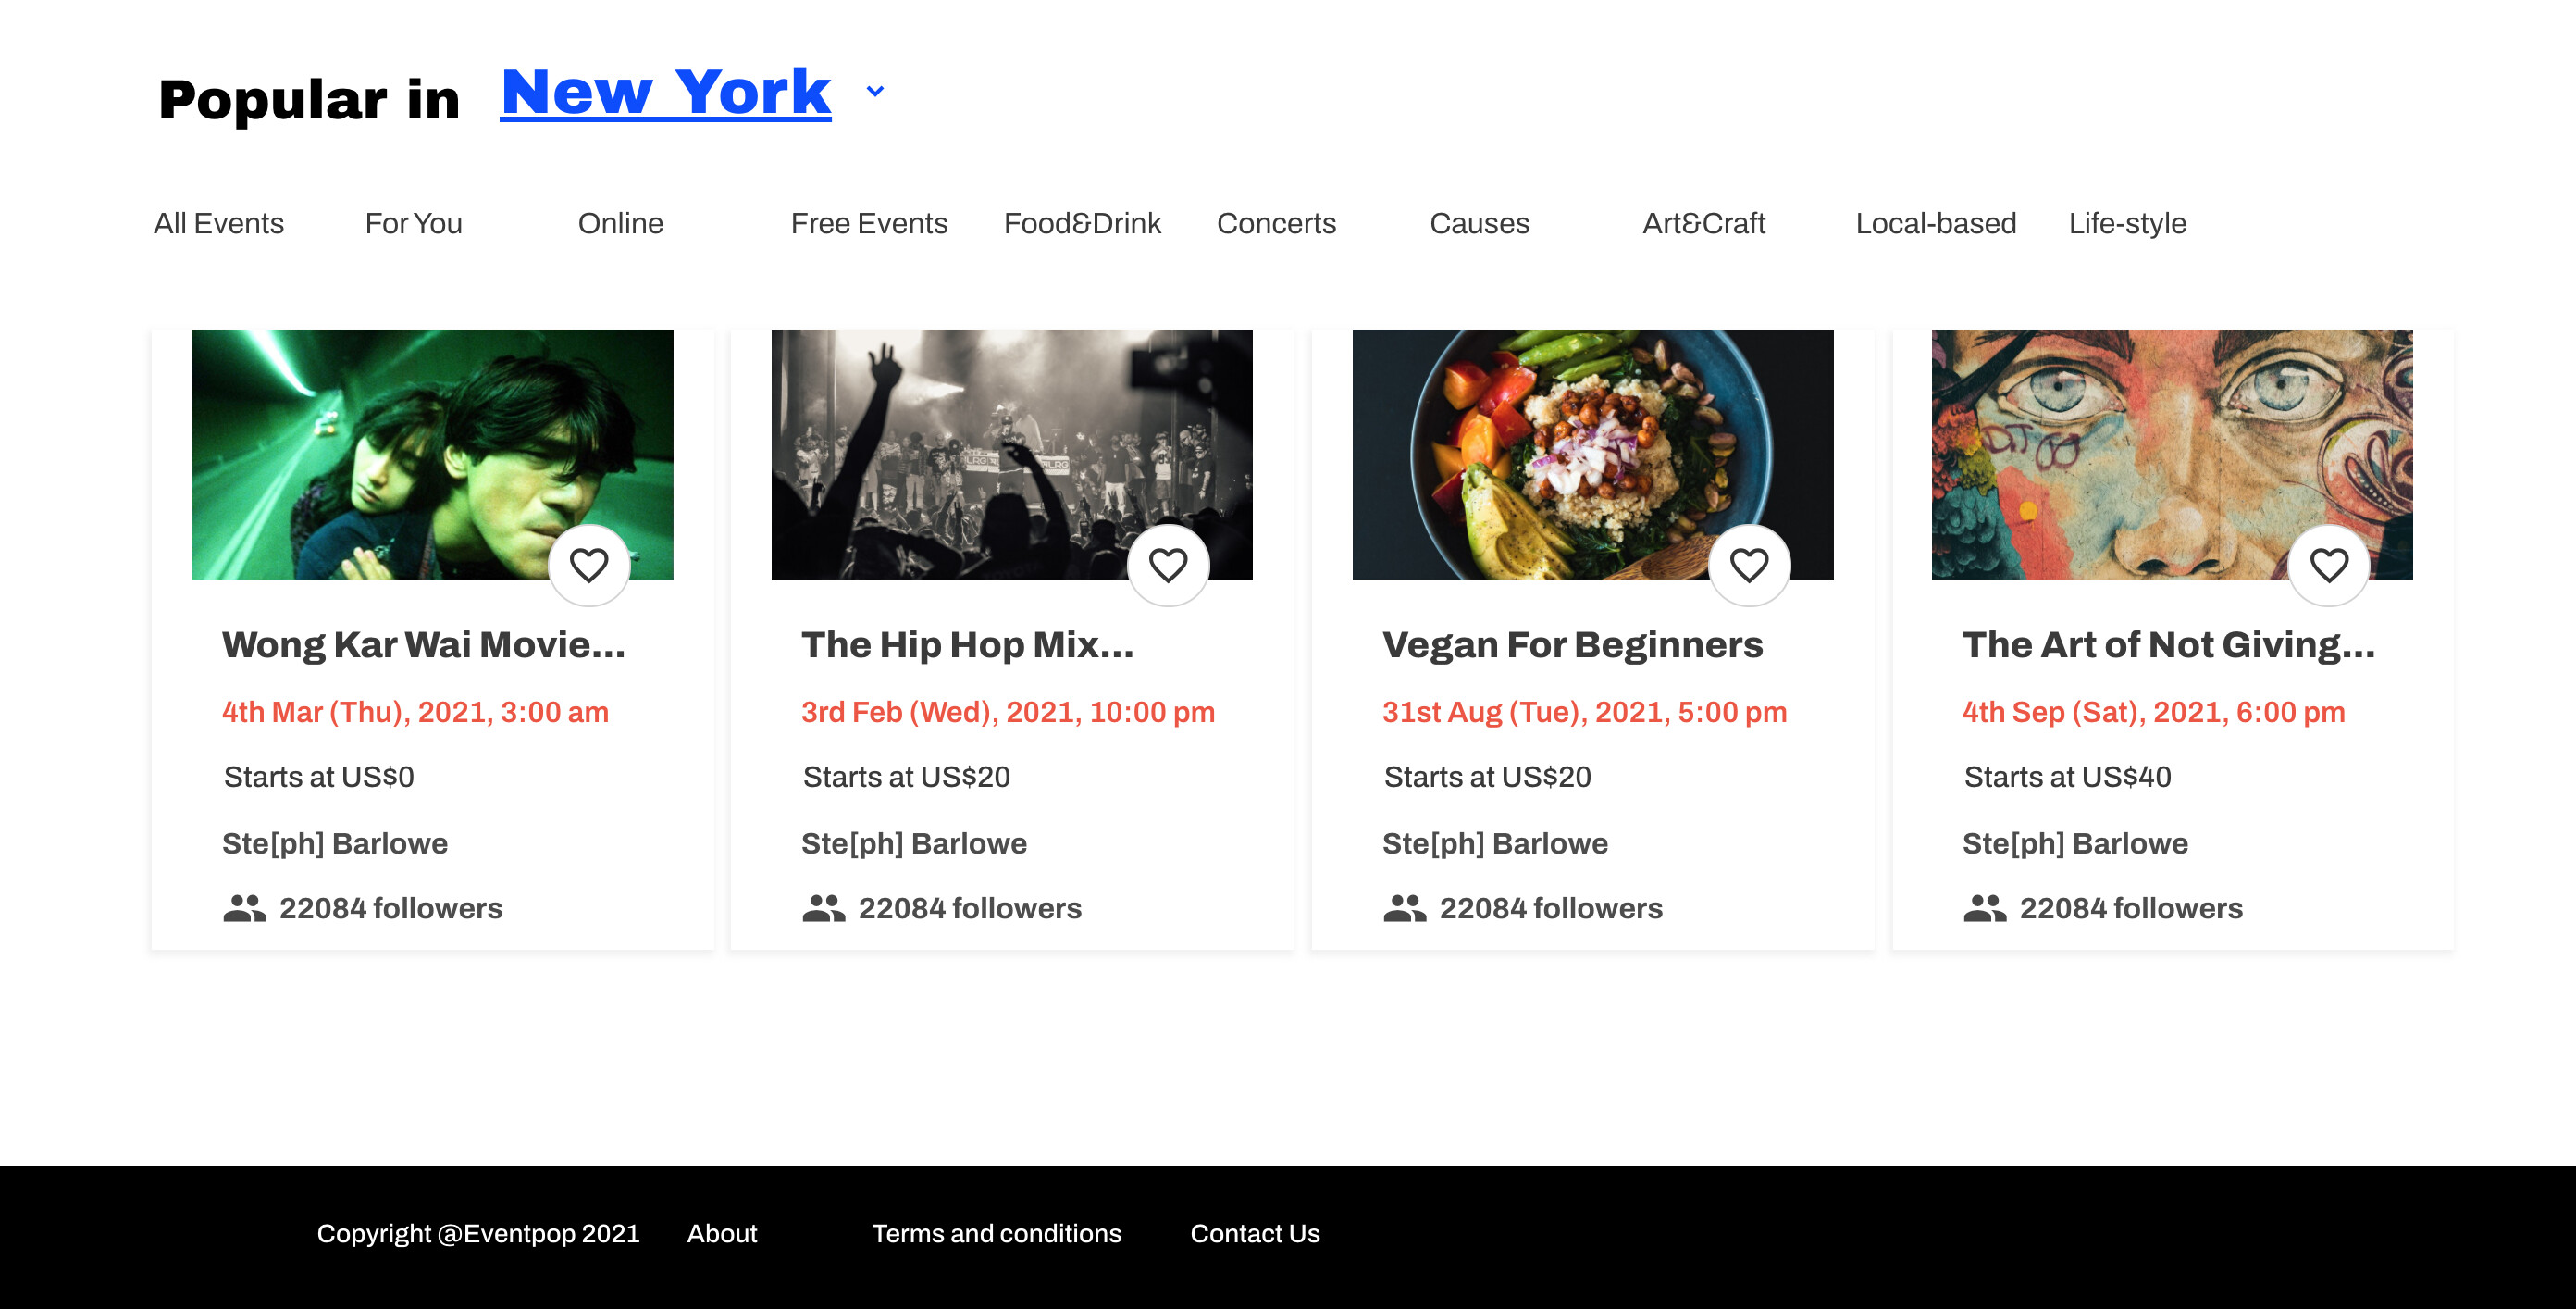
Task: Like the Vegan For Beginners event
Action: pyautogui.click(x=1749, y=566)
